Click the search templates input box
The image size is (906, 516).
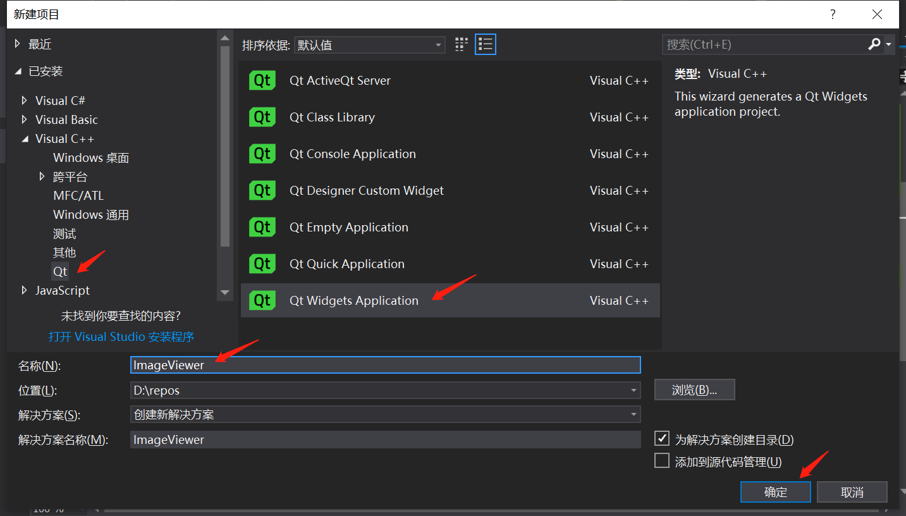(x=765, y=44)
